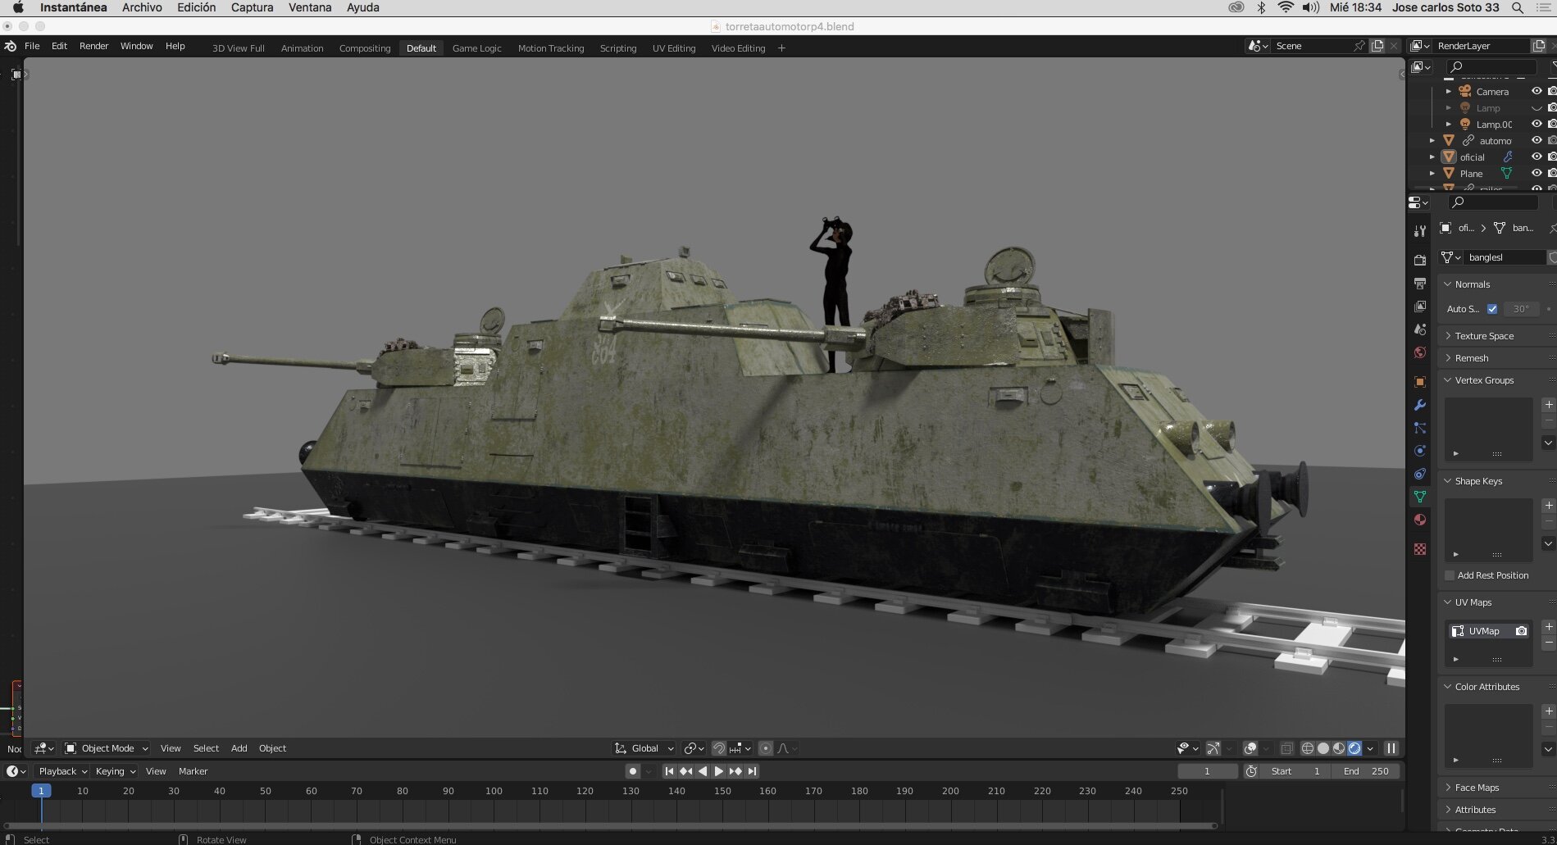Jump to the animation's last frame
This screenshot has height=845, width=1557.
click(x=752, y=771)
